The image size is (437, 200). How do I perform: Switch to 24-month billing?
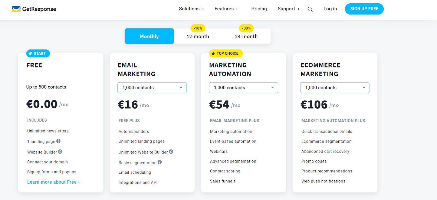click(246, 36)
